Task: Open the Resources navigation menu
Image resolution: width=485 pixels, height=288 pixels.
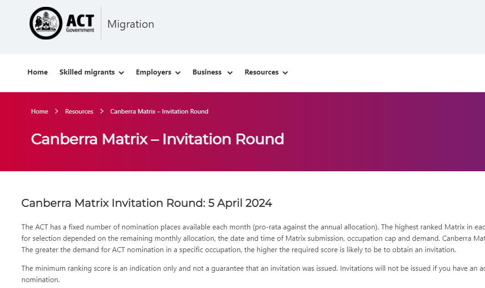Action: coord(261,72)
